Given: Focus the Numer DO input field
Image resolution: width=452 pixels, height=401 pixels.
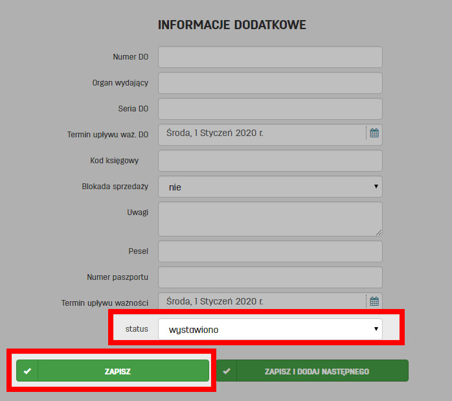Looking at the screenshot, I should (x=270, y=57).
